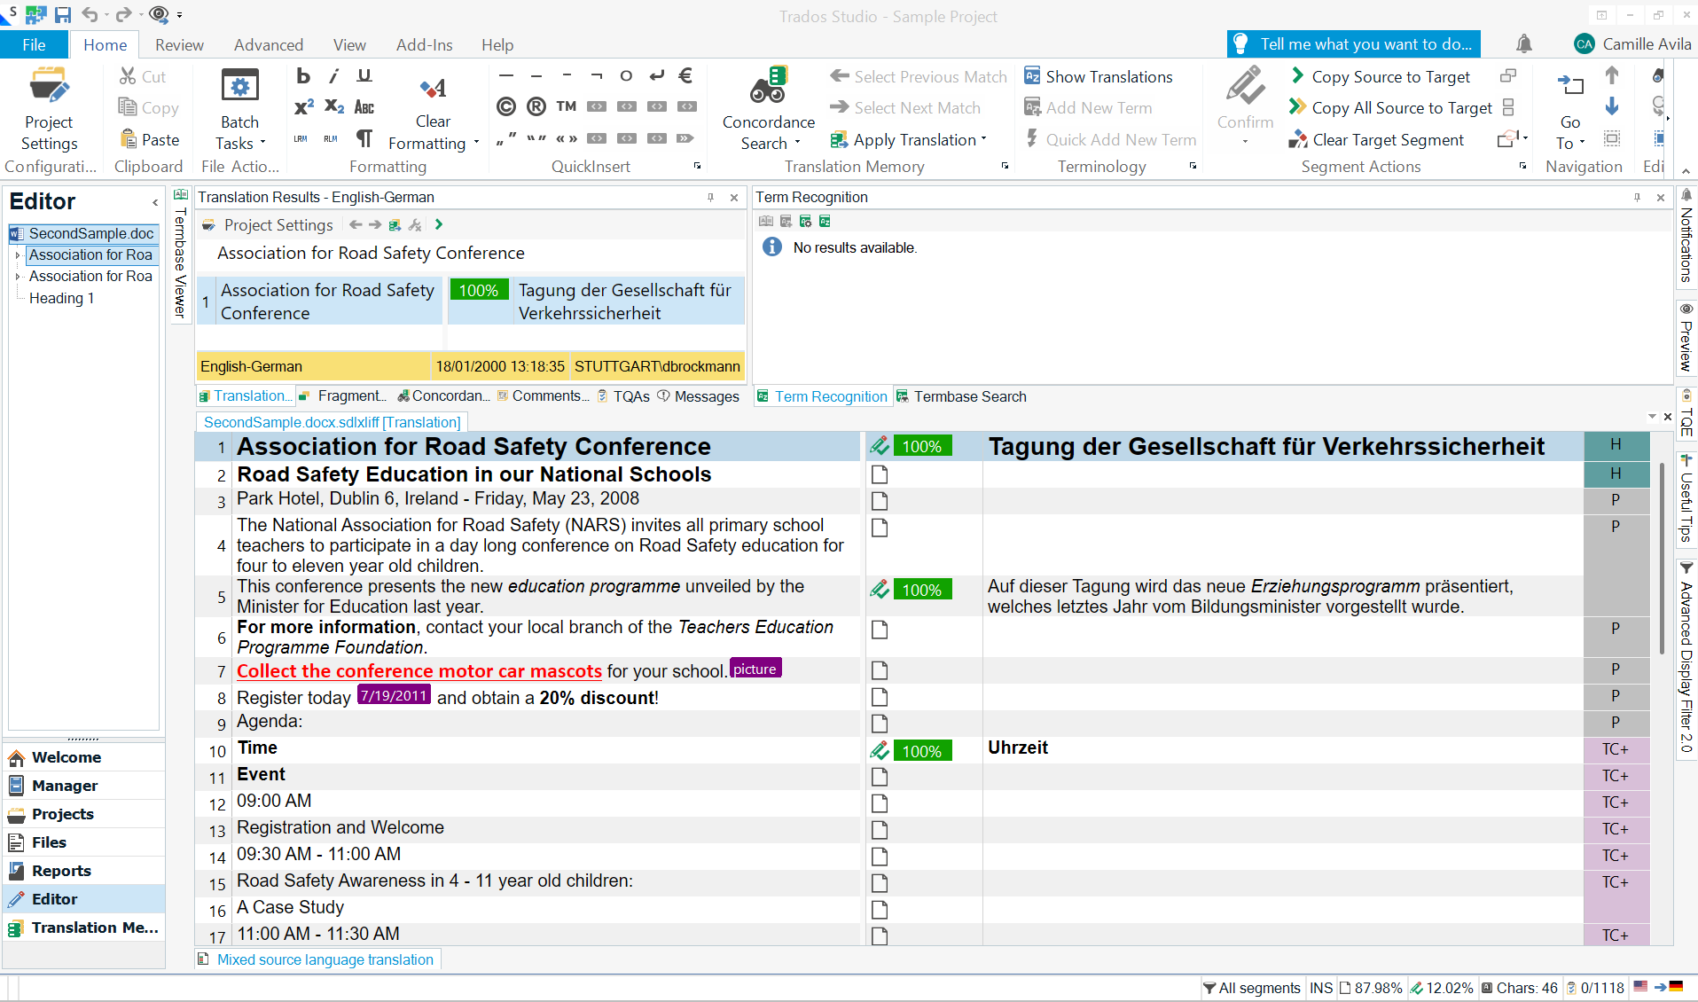This screenshot has width=1698, height=1002.
Task: Toggle INS insert mode in status bar
Action: [1321, 988]
